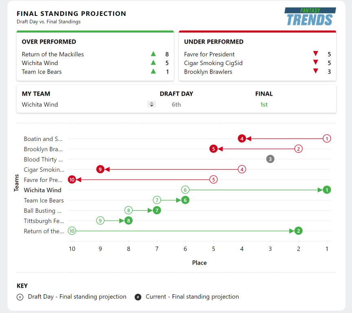Viewport: 352px width, 313px height.
Task: Click the filled Current projection key icon
Action: click(138, 297)
